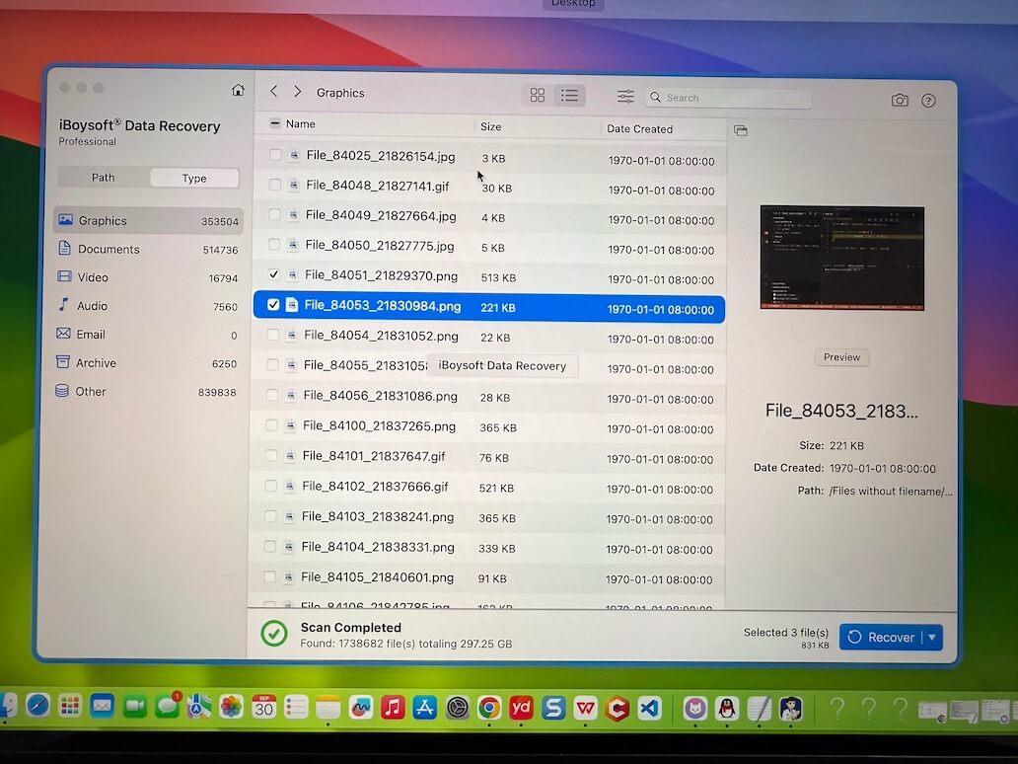The image size is (1018, 764).
Task: Select file name File_84104_21838331.png
Action: [x=378, y=547]
